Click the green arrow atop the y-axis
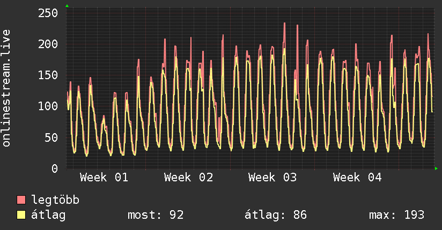The width and height of the screenshot is (442, 230). 67,6
